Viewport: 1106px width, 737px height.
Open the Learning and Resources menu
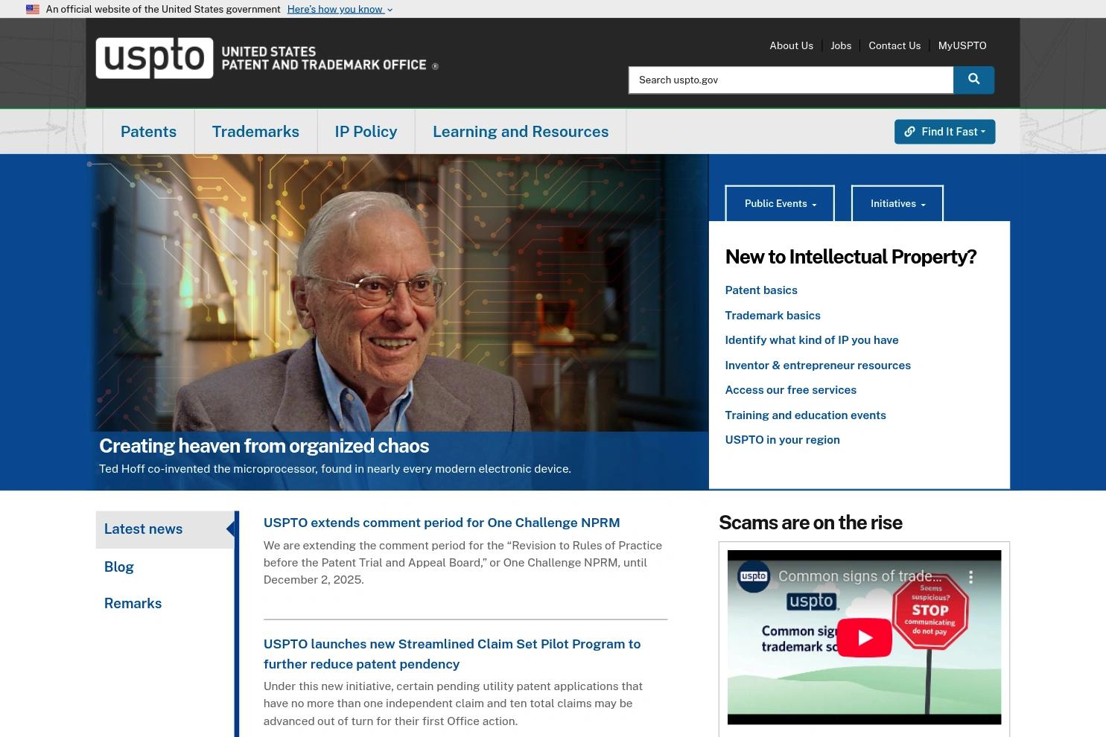tap(521, 132)
